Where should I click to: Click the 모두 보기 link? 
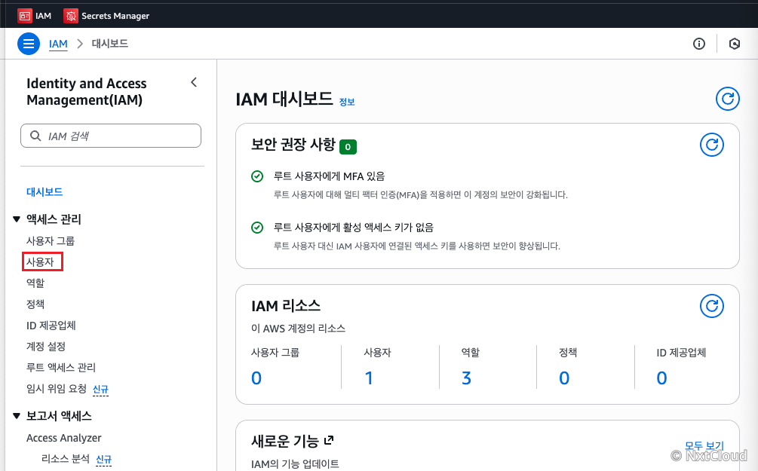(704, 446)
